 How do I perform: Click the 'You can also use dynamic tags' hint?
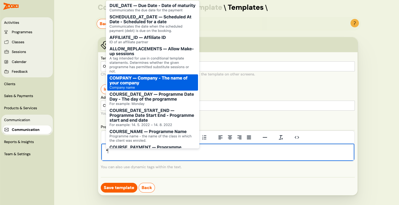point(141,167)
